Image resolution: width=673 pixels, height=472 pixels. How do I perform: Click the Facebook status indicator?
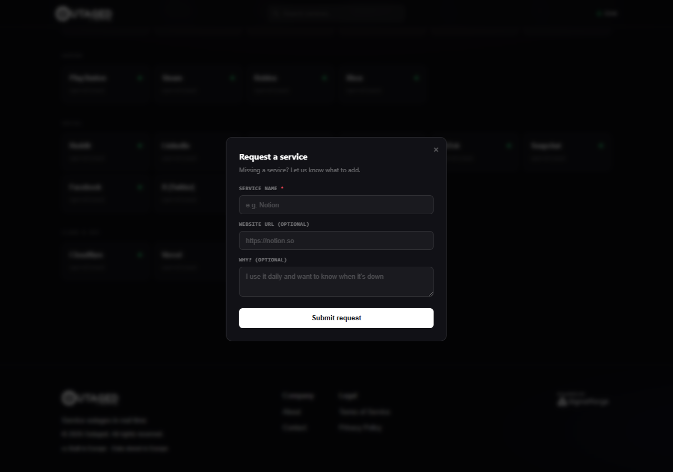[140, 187]
